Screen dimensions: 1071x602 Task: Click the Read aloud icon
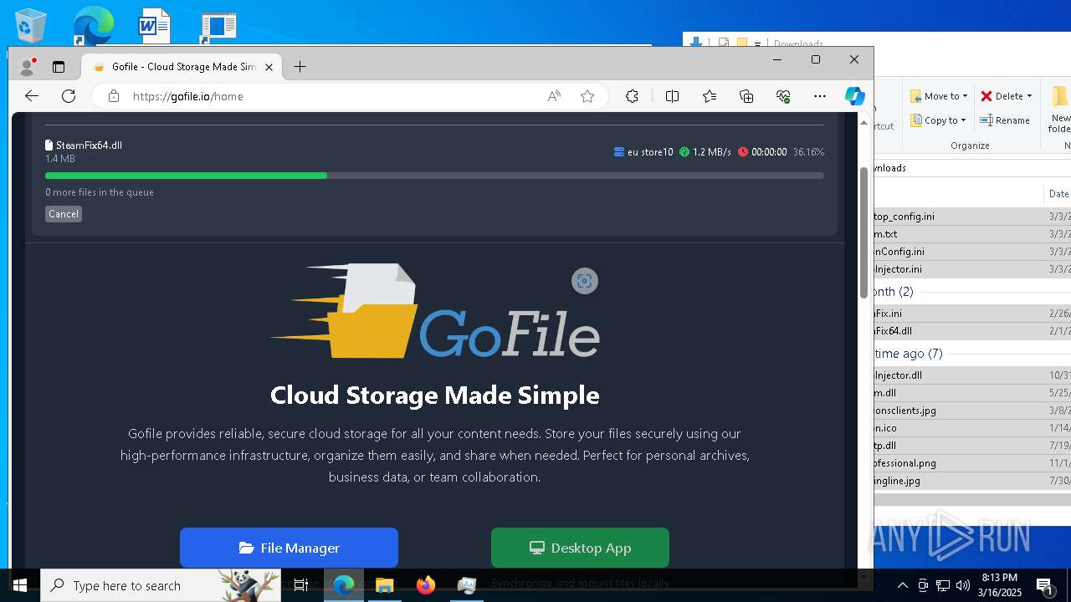point(554,96)
